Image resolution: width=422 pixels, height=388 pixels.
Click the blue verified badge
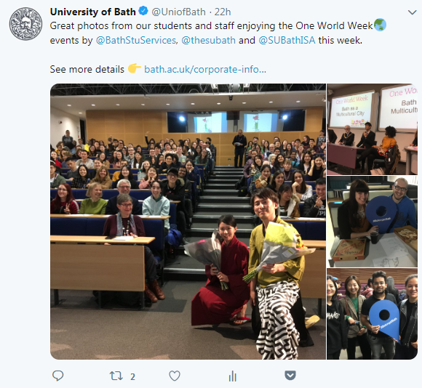click(143, 12)
